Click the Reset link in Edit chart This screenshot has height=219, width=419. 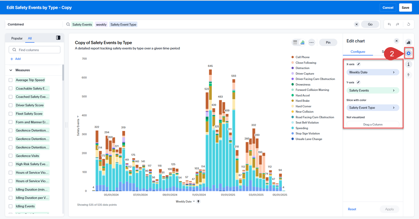coord(352,209)
